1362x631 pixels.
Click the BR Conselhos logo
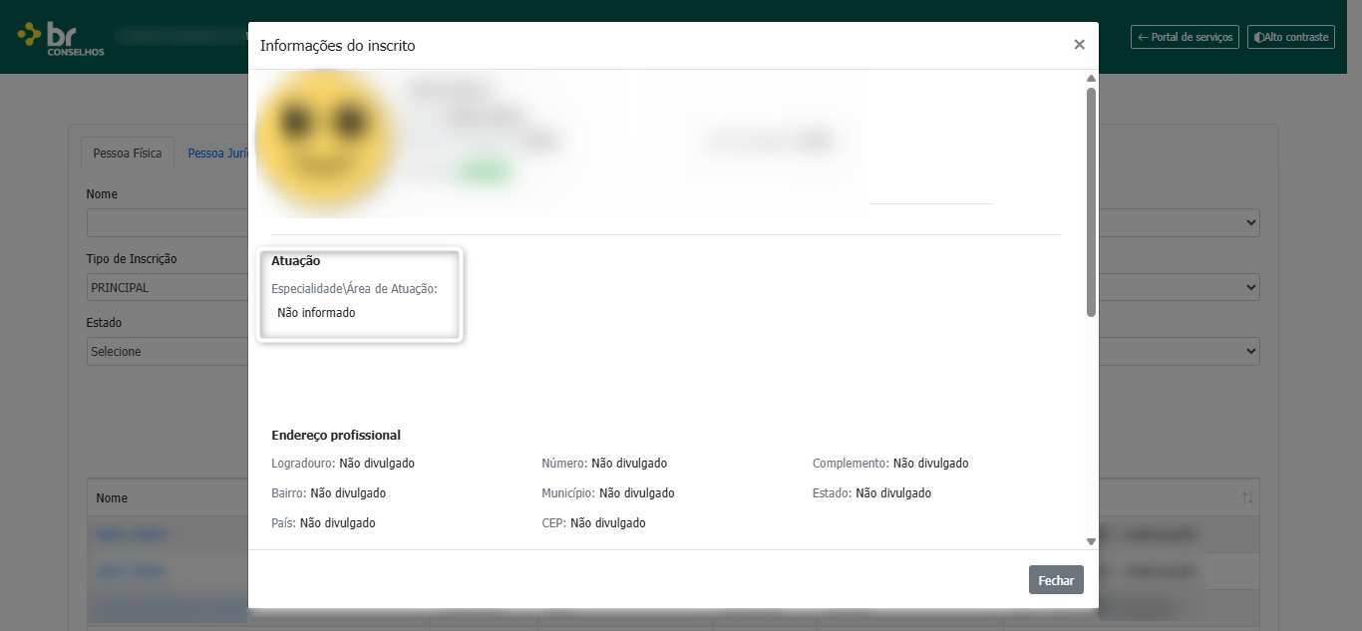(x=61, y=38)
